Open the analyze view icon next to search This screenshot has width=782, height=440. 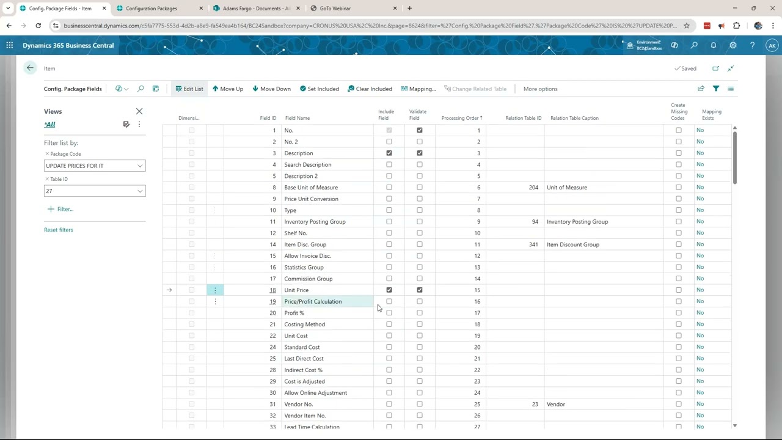(156, 89)
